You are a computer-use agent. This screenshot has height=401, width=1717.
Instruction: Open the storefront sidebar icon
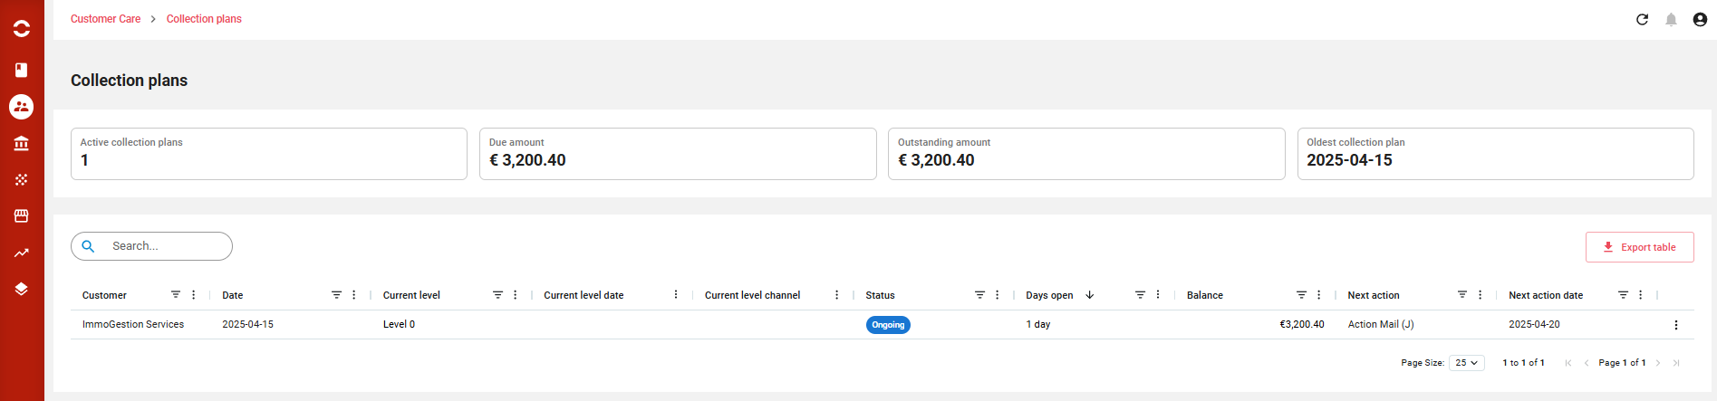click(x=22, y=215)
